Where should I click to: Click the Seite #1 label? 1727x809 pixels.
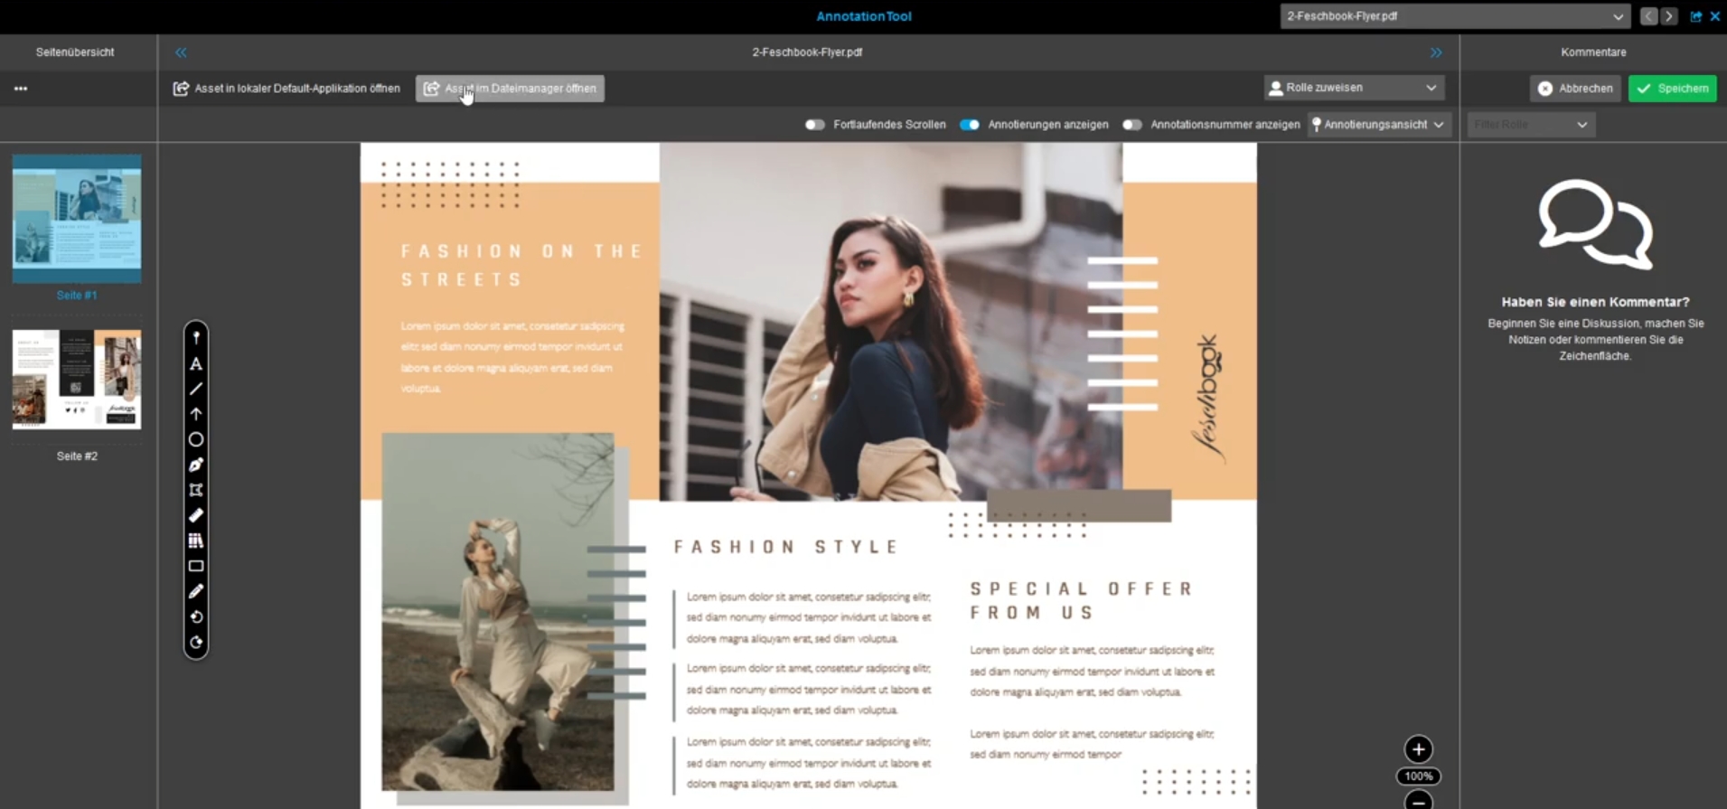pos(77,296)
